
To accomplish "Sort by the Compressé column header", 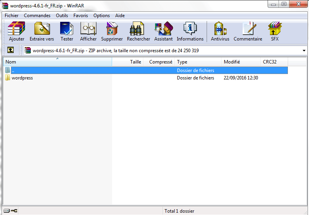I will pyautogui.click(x=159, y=62).
